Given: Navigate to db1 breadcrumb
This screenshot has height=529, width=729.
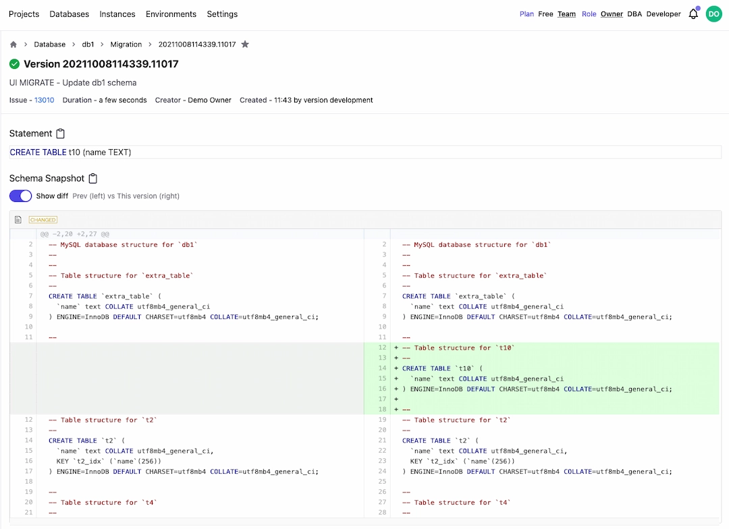Looking at the screenshot, I should coord(88,45).
